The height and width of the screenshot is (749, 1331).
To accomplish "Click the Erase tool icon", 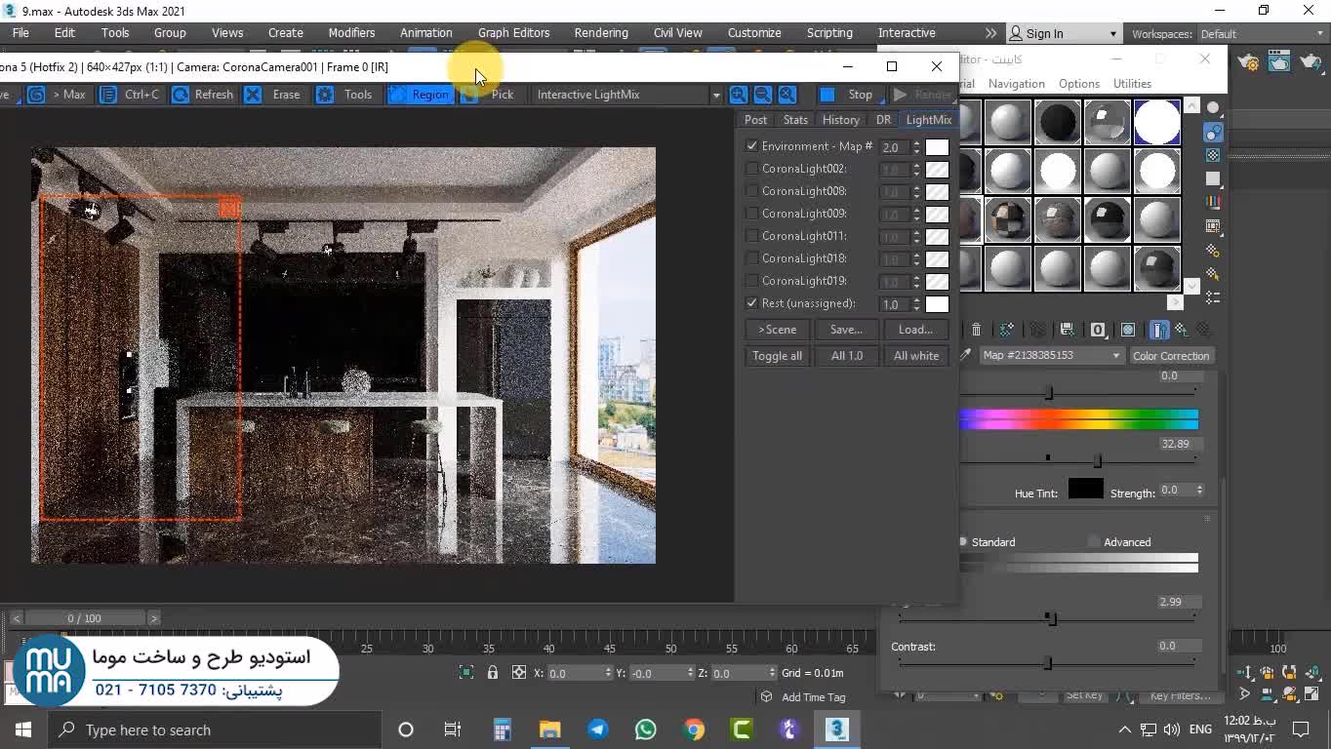I will (253, 95).
